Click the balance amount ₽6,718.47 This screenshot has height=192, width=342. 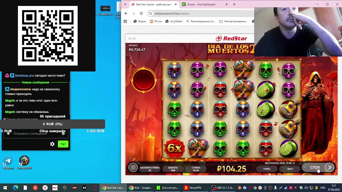137,50
